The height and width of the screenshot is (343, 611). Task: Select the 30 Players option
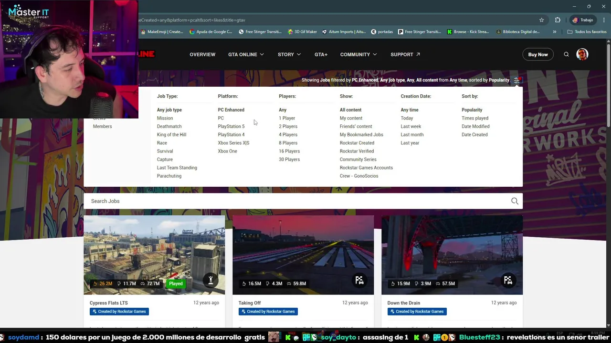tap(289, 159)
